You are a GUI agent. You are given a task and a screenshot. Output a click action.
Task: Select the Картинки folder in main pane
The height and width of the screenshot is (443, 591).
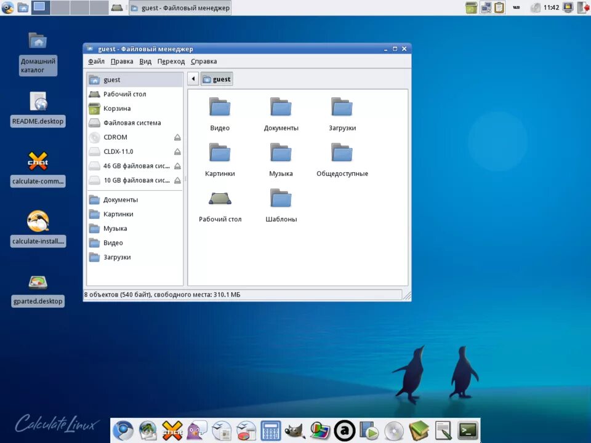pos(220,160)
